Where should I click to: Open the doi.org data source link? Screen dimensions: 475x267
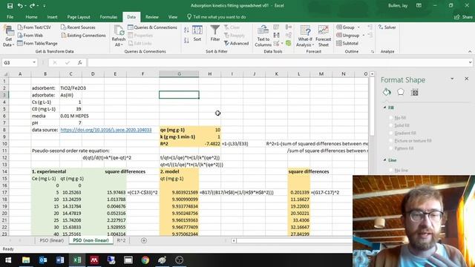pyautogui.click(x=106, y=130)
